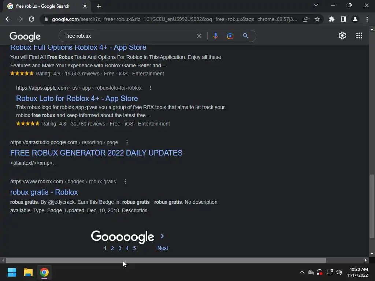Viewport: 375px width, 281px height.
Task: Click the Chrome taskbar icon
Action: point(44,272)
